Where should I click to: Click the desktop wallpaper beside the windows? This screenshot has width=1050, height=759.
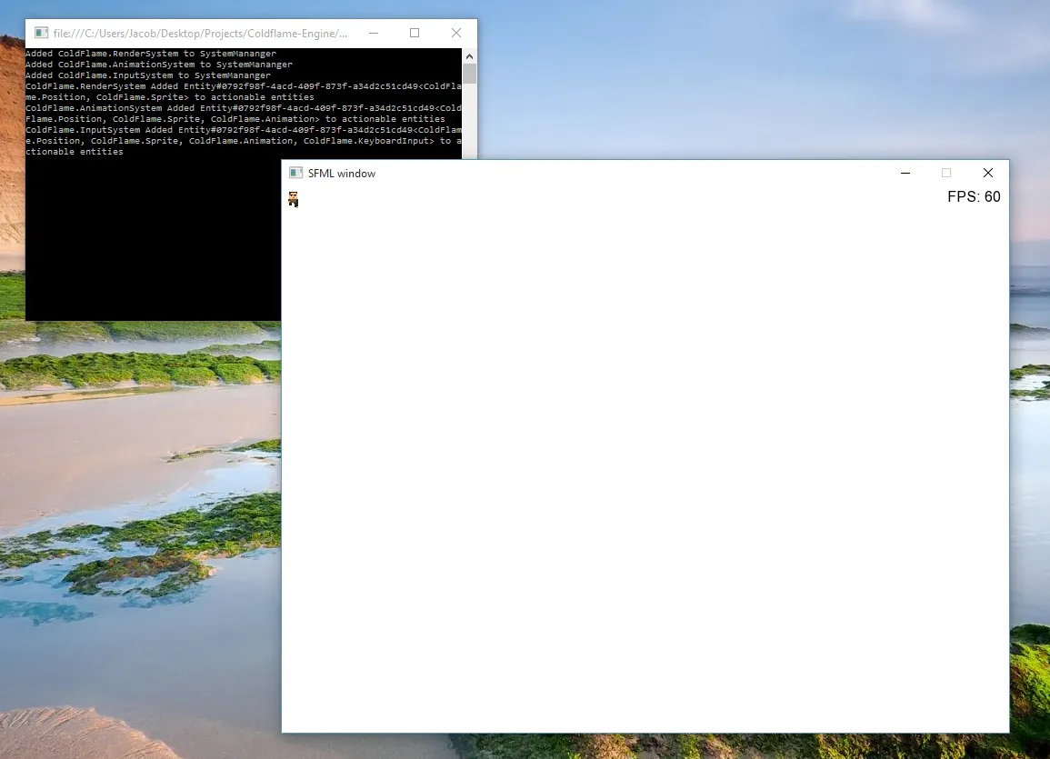click(136, 545)
